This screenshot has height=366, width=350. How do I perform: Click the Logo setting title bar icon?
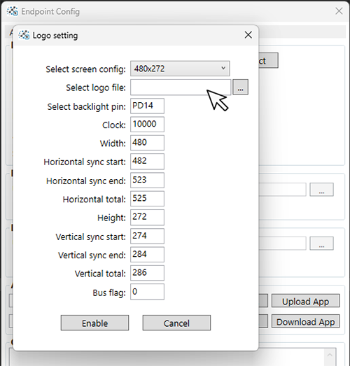pos(24,35)
